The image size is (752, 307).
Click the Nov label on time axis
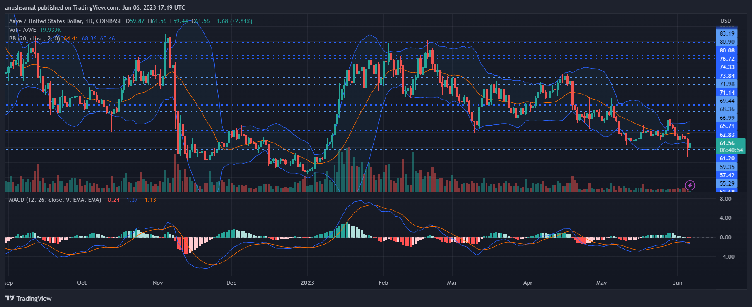tap(158, 283)
